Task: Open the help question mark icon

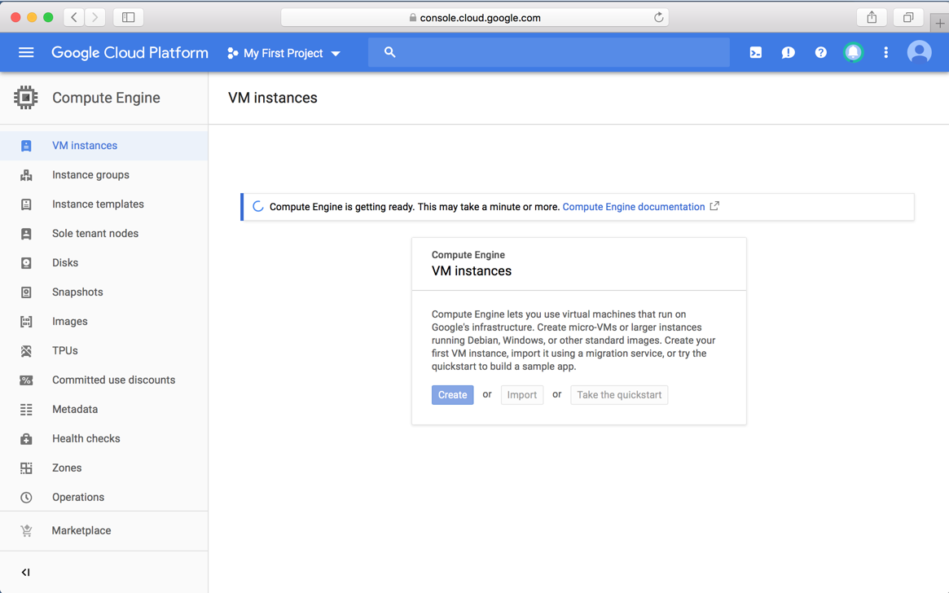Action: coord(820,53)
